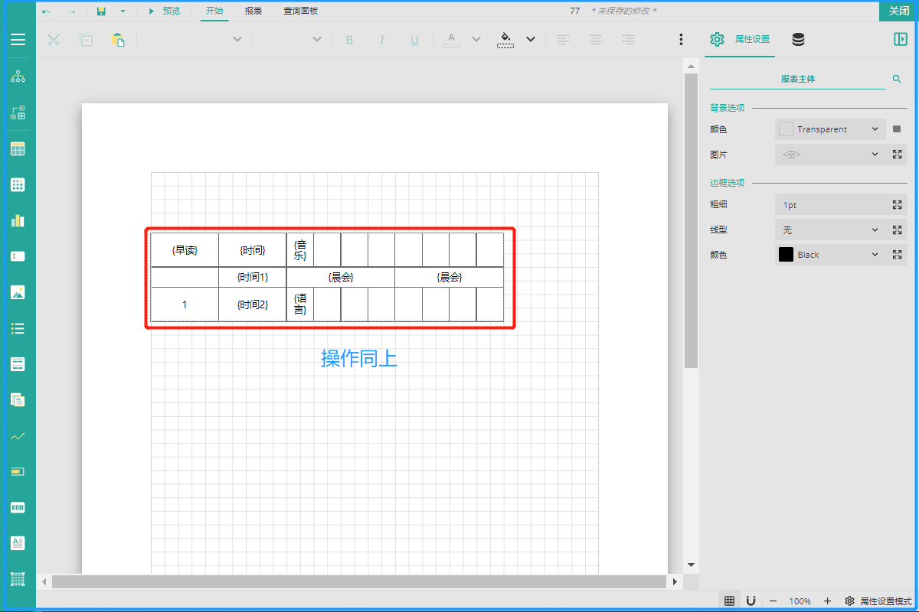The width and height of the screenshot is (919, 612).
Task: Click the save icon in the top bar
Action: [101, 11]
